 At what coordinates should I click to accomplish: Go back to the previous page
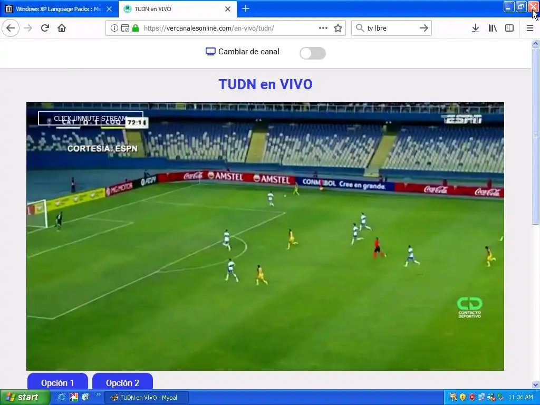tap(11, 28)
